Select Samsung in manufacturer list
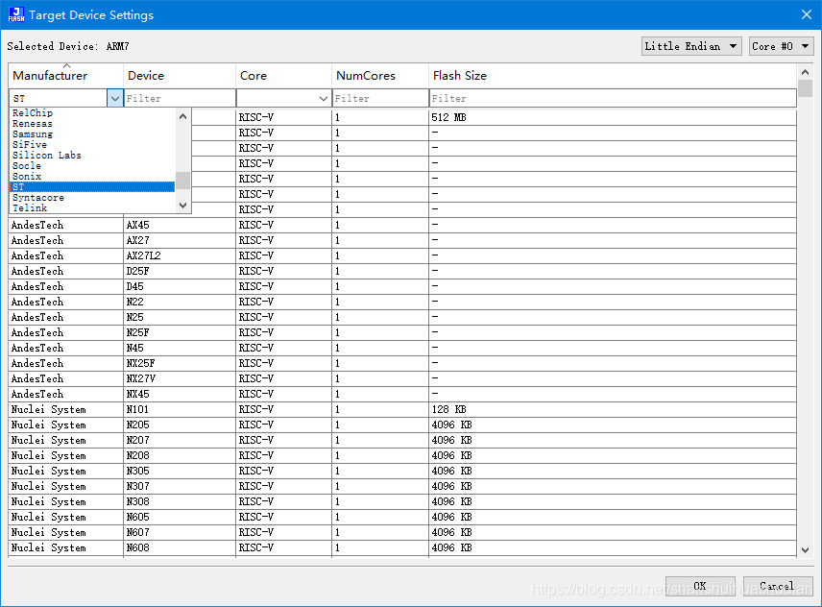Image resolution: width=822 pixels, height=607 pixels. tap(92, 134)
